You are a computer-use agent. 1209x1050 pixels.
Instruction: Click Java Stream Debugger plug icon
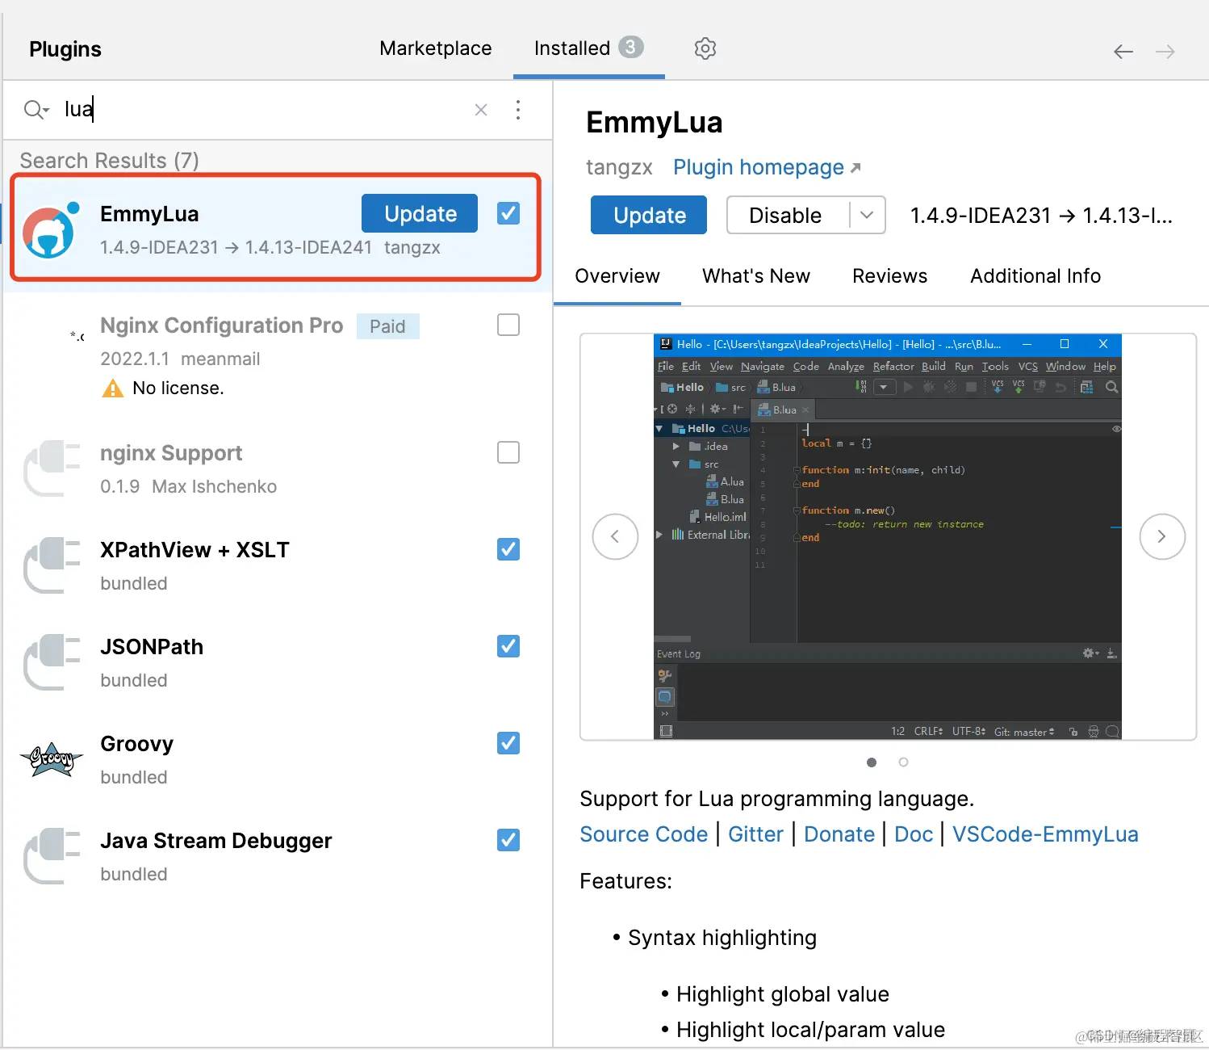[52, 856]
